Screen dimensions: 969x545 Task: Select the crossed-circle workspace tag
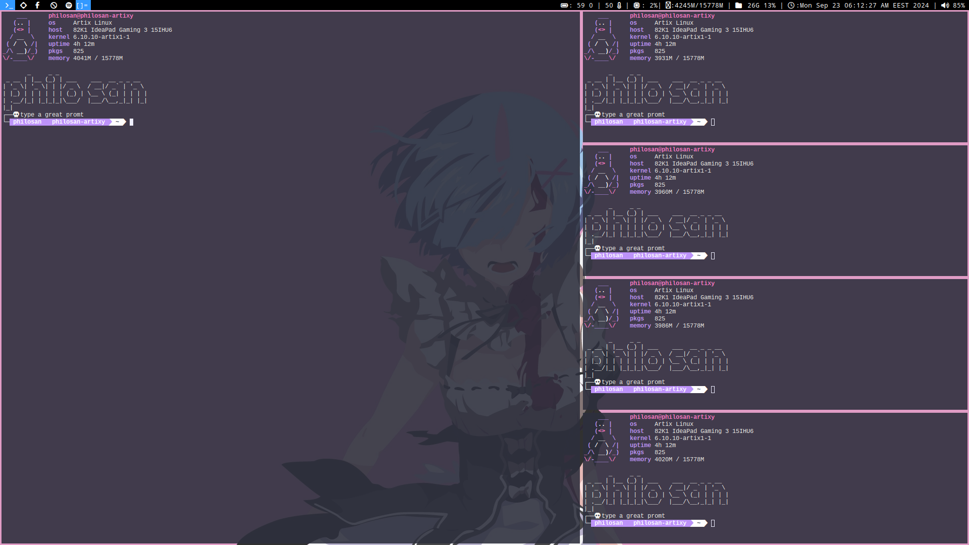coord(53,5)
